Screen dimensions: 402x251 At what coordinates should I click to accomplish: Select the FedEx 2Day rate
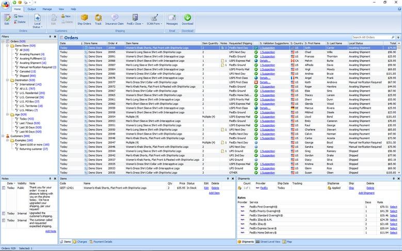coord(394,224)
